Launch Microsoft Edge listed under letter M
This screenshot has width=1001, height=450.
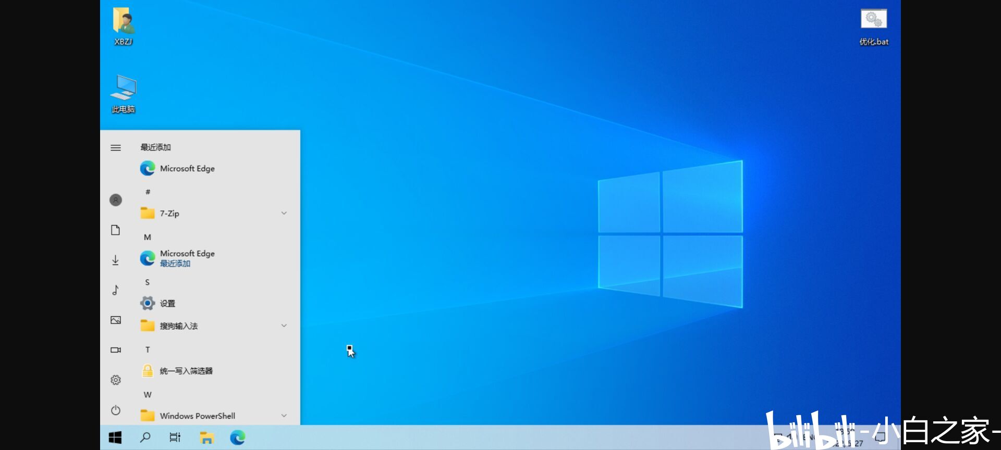click(x=215, y=258)
